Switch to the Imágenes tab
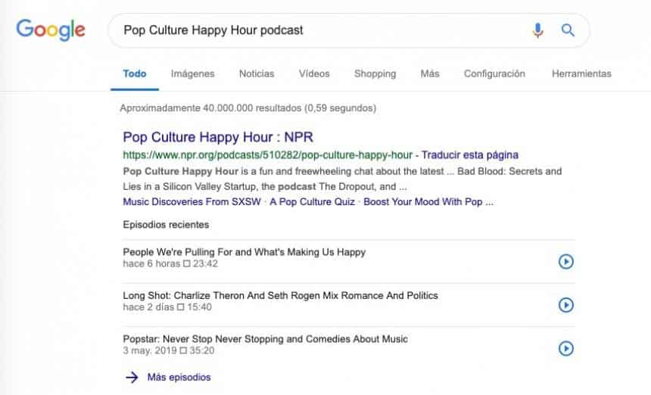 (192, 74)
